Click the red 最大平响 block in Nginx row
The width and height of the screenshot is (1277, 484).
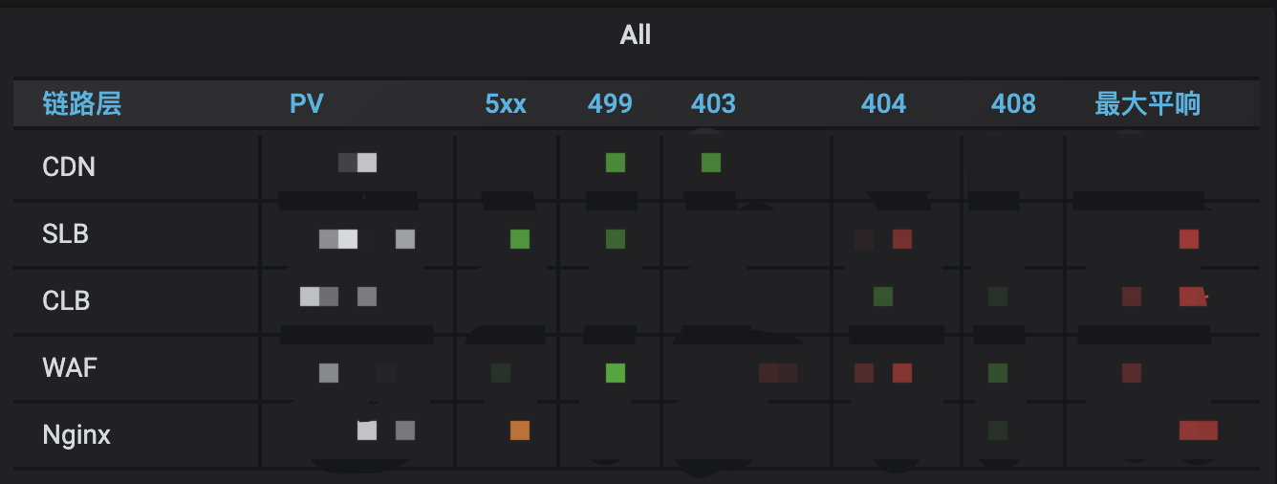click(1199, 430)
